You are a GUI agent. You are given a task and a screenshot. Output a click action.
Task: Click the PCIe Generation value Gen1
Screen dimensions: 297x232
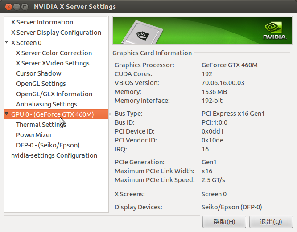209,162
